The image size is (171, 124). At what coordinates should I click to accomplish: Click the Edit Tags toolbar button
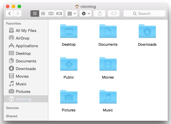(114, 13)
